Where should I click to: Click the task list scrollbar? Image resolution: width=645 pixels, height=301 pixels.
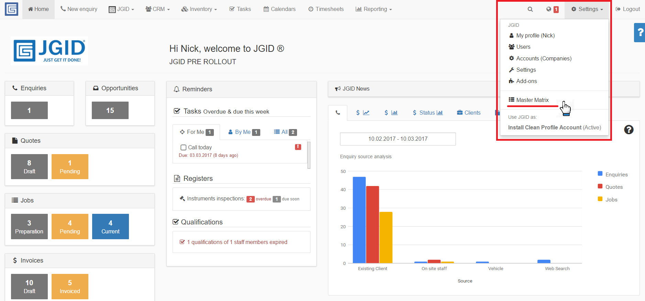coord(309,155)
